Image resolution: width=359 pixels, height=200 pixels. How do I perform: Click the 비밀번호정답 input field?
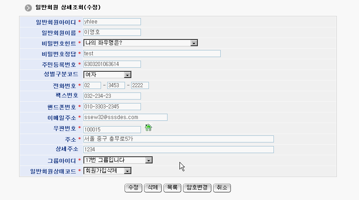(152, 54)
